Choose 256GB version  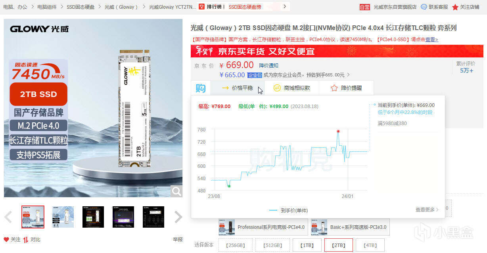(x=235, y=245)
